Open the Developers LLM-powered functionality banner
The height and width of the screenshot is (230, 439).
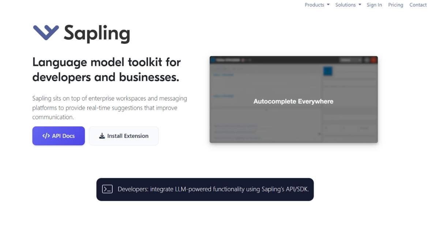205,189
